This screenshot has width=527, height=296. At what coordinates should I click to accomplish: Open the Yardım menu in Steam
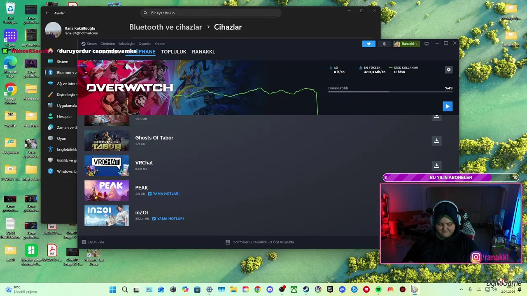pos(160,44)
